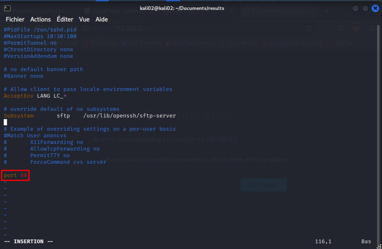The width and height of the screenshot is (382, 249).
Task: Click the 'ForceCommand cvs server' line
Action: (68, 162)
